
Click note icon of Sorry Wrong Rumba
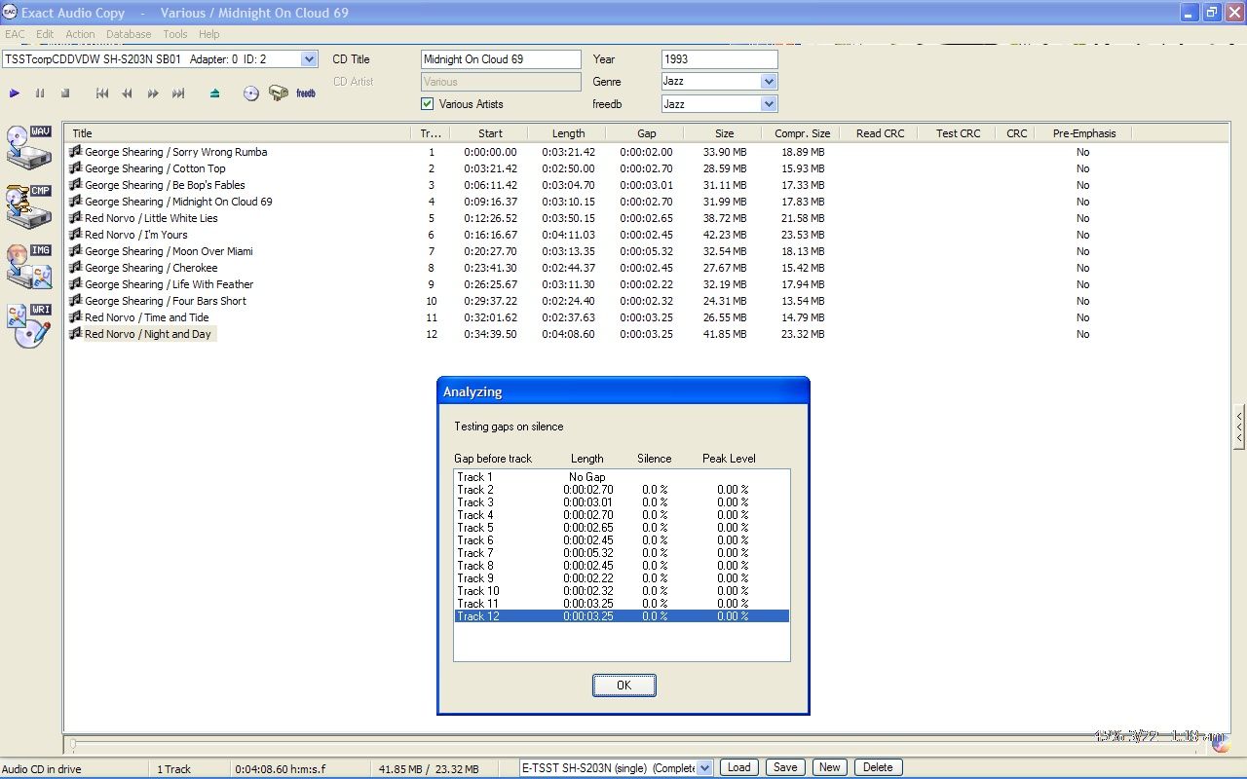click(75, 152)
